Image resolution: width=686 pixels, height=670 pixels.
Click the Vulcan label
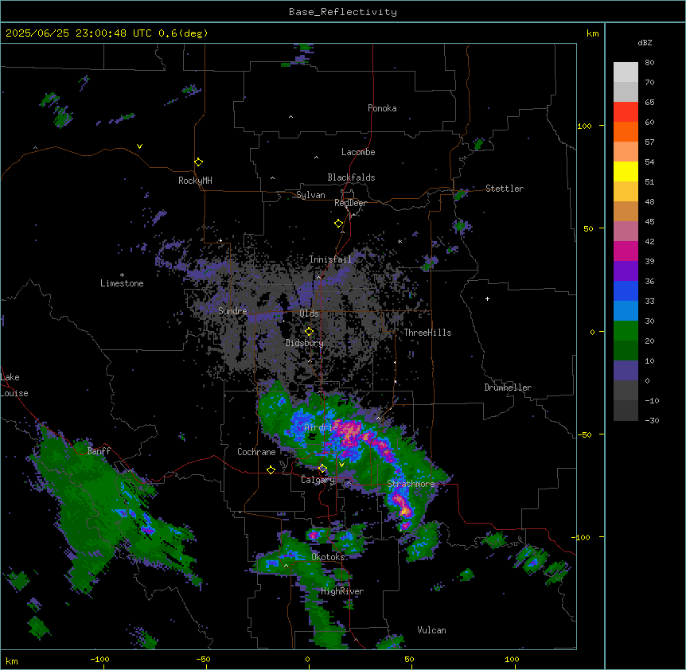pyautogui.click(x=431, y=630)
